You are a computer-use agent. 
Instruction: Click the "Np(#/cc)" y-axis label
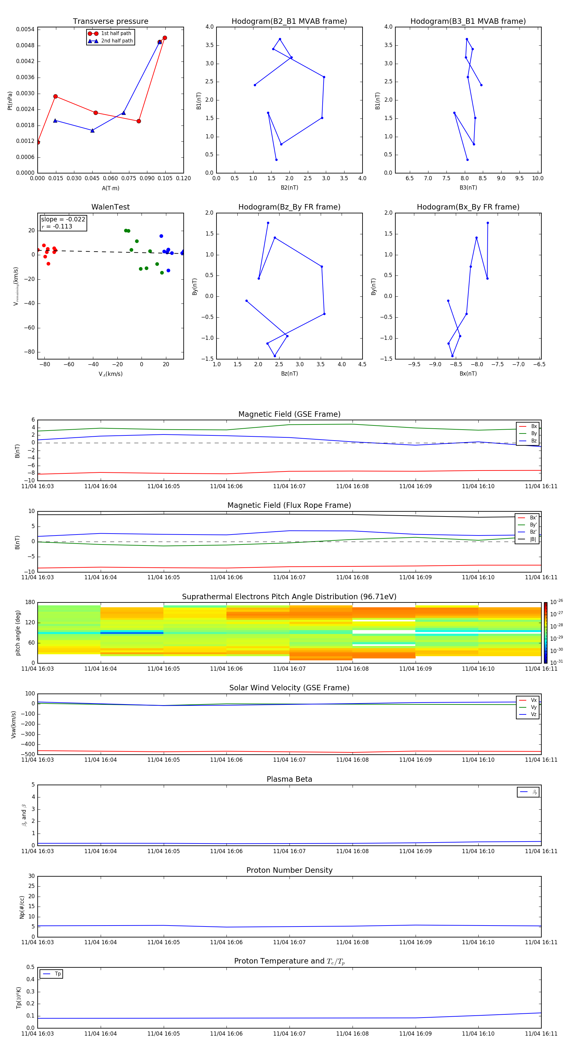(22, 907)
